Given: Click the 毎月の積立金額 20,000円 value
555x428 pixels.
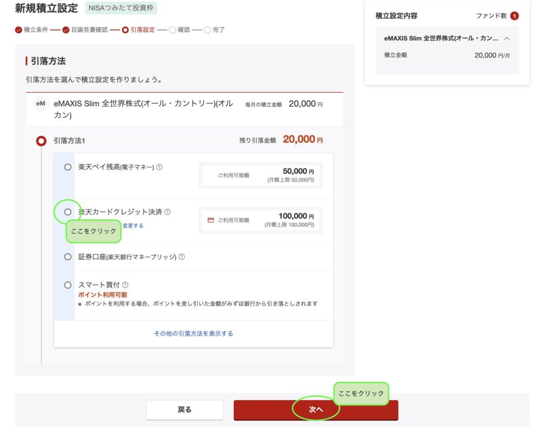Looking at the screenshot, I should [x=306, y=104].
